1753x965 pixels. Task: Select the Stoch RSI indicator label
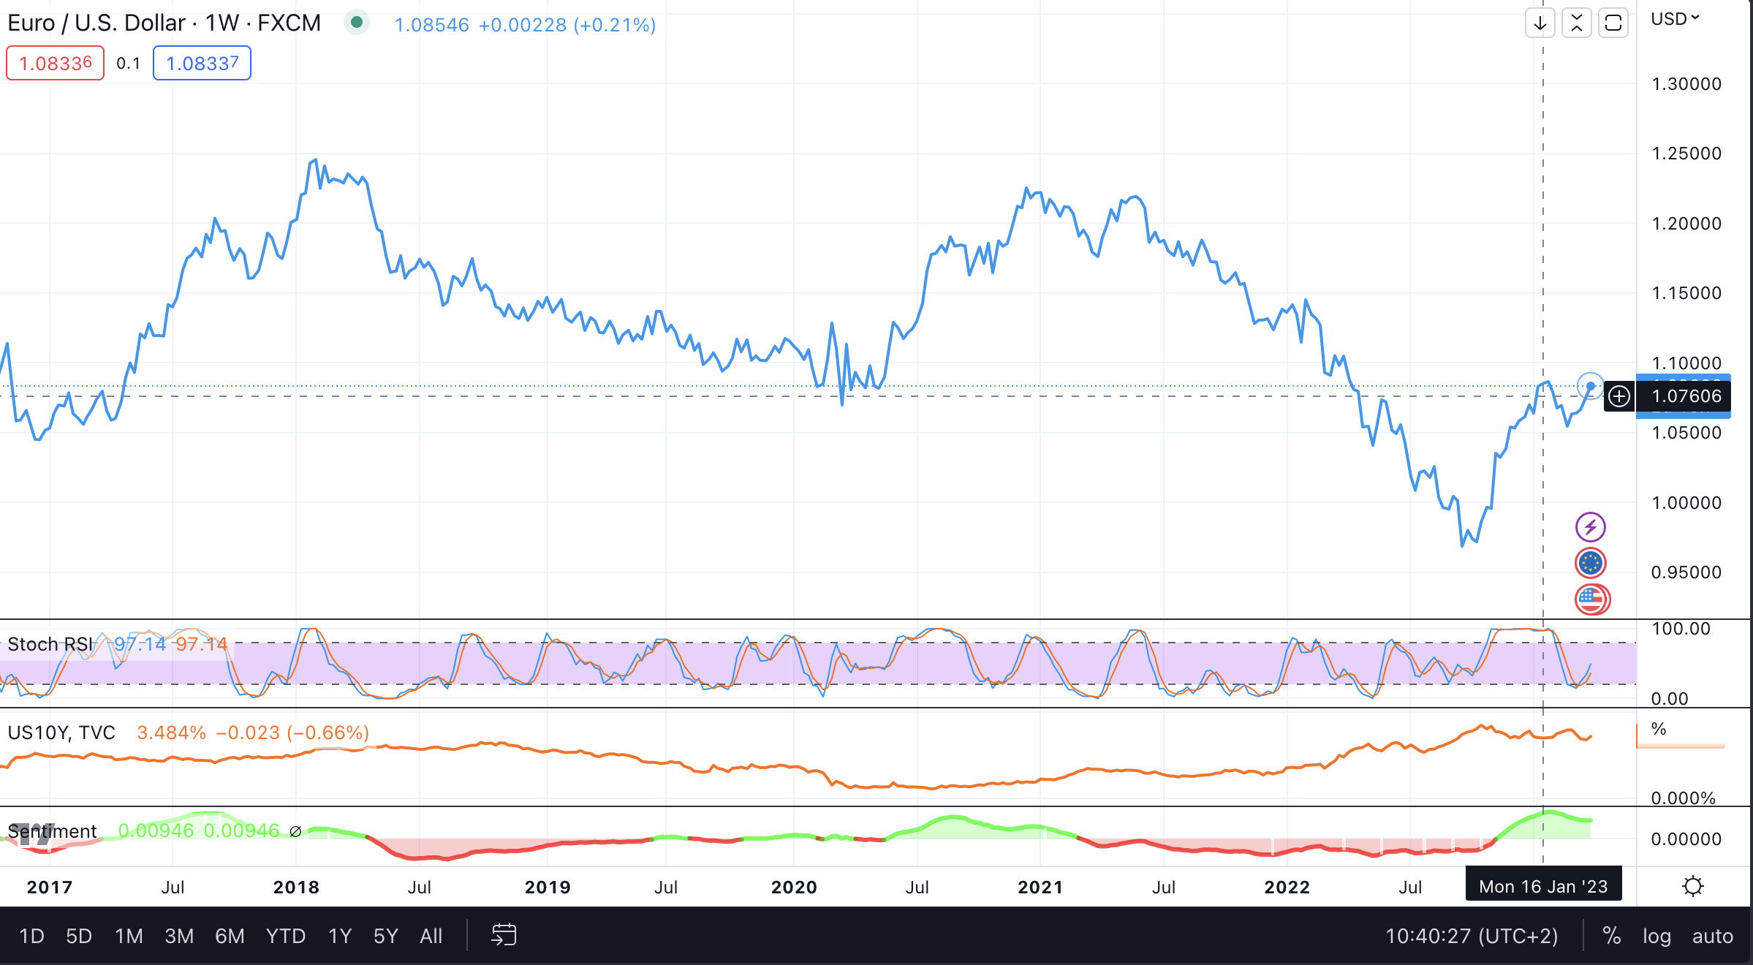(49, 644)
